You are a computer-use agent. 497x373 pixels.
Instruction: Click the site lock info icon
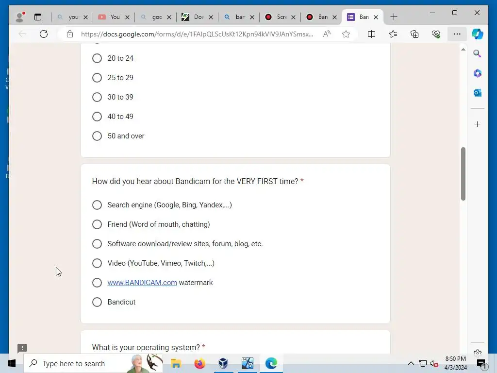(x=70, y=34)
